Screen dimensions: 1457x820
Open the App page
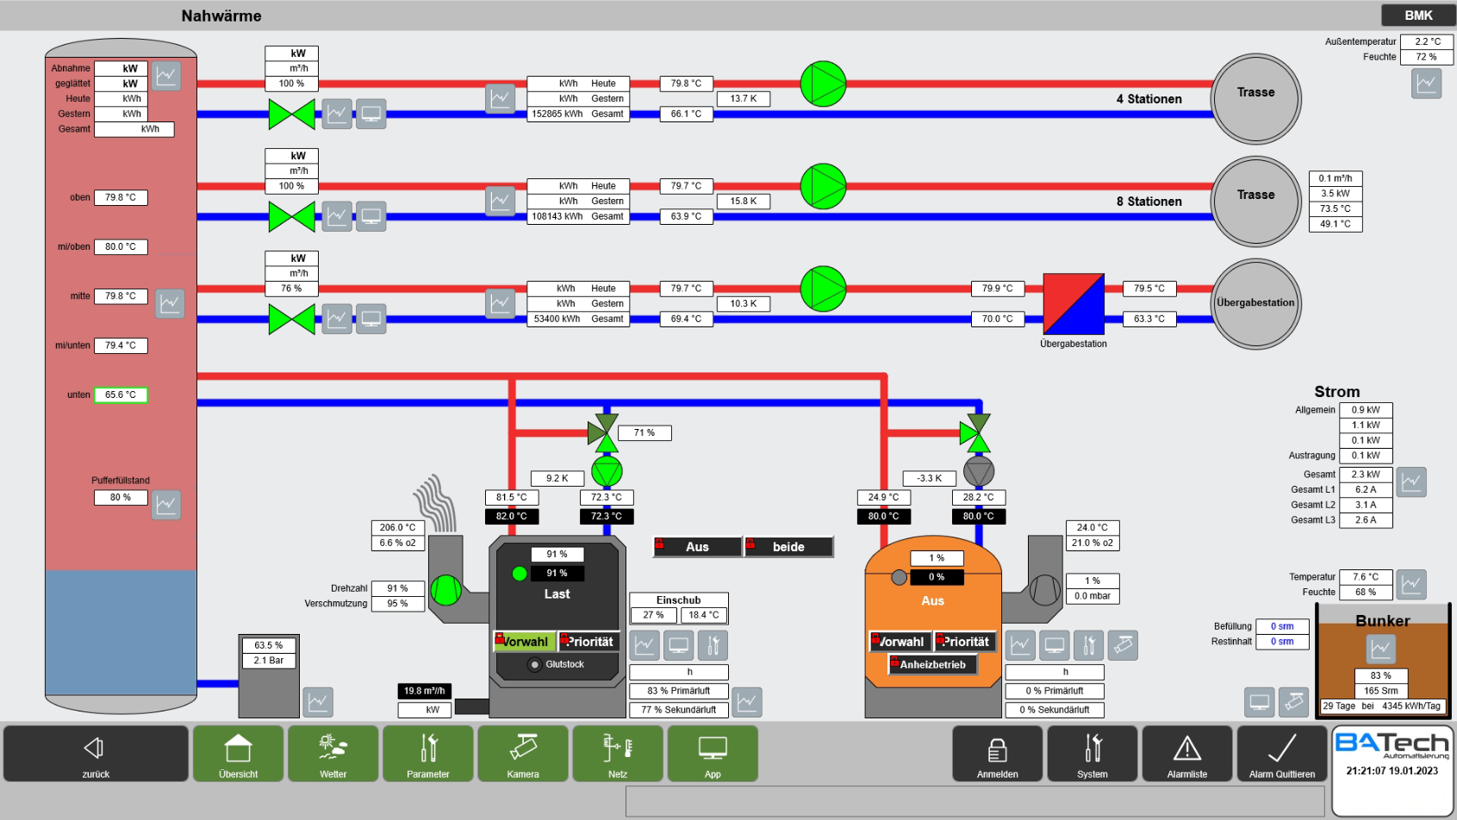tap(713, 754)
